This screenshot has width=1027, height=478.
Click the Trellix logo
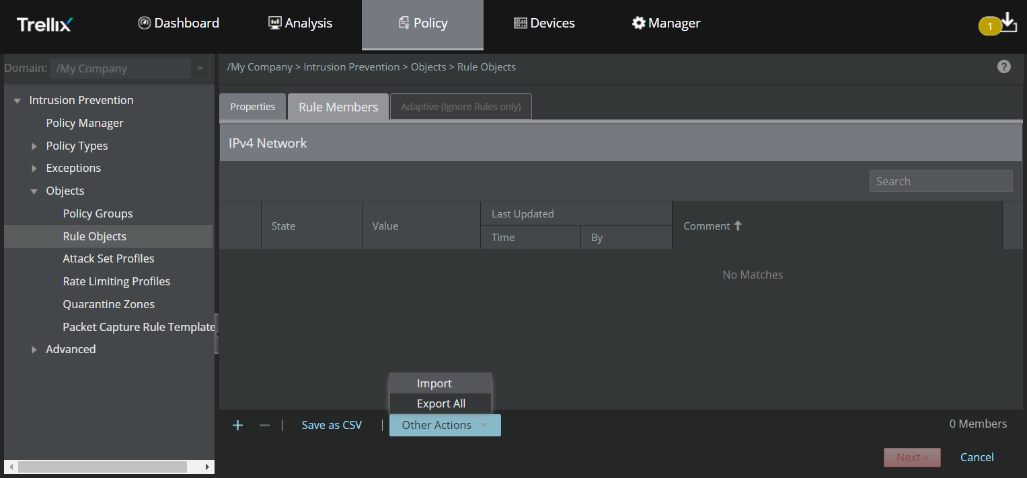point(44,24)
